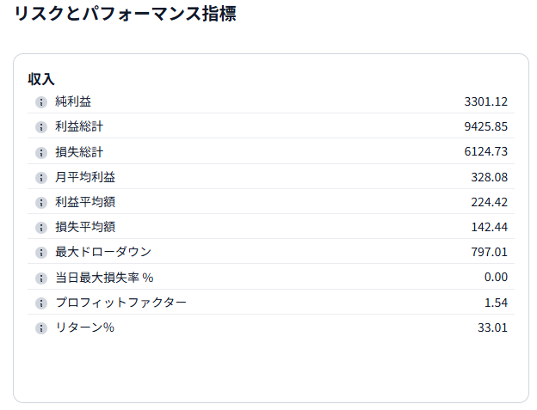Click the info icon beside 損失総計
537x410 pixels.
40,152
